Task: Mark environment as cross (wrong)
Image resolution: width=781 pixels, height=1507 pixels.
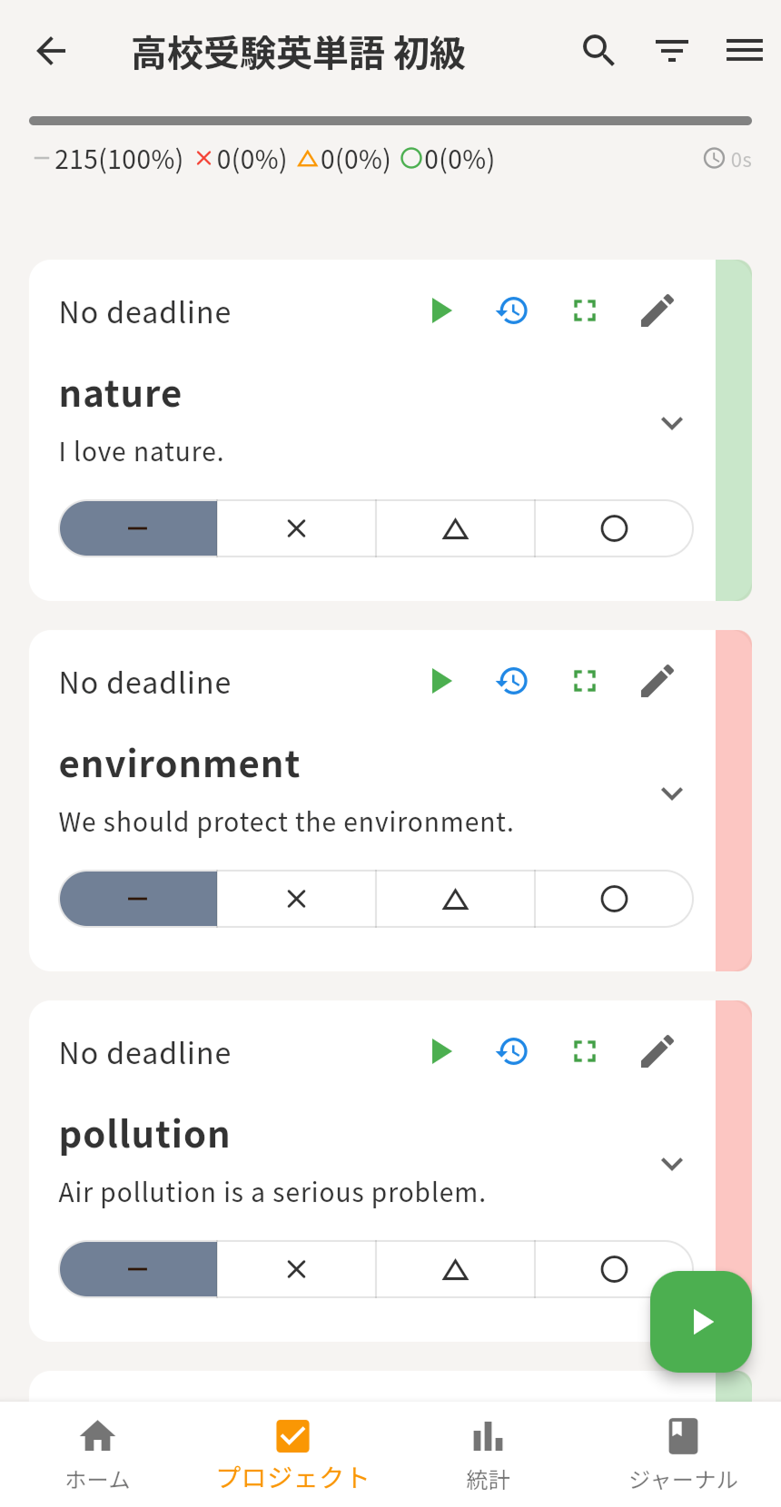Action: tap(296, 899)
